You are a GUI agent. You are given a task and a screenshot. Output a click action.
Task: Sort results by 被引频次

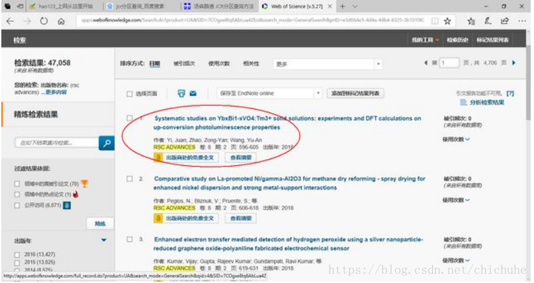[x=184, y=63]
